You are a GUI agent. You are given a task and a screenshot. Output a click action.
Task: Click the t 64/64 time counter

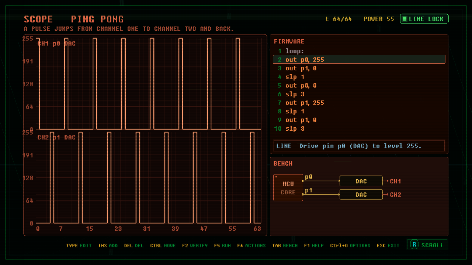[339, 19]
